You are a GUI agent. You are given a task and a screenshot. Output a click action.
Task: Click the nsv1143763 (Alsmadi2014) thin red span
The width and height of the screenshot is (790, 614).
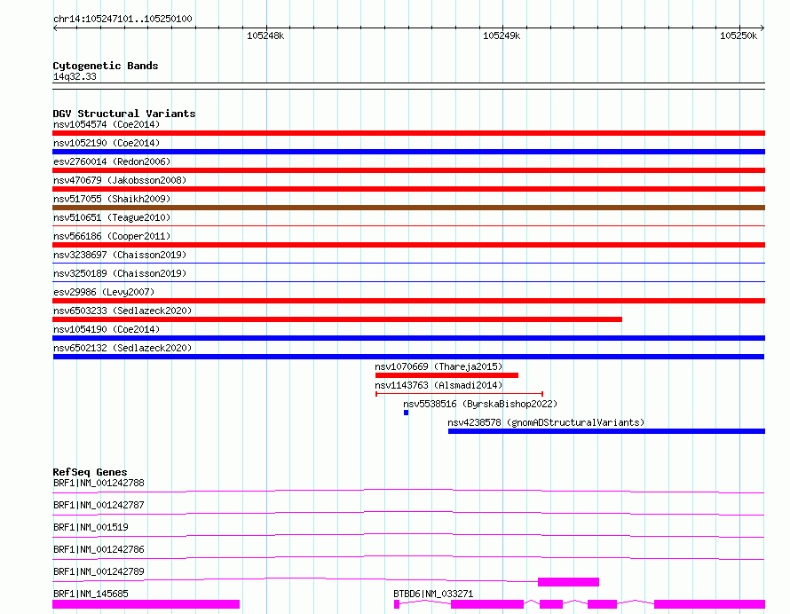pos(459,394)
